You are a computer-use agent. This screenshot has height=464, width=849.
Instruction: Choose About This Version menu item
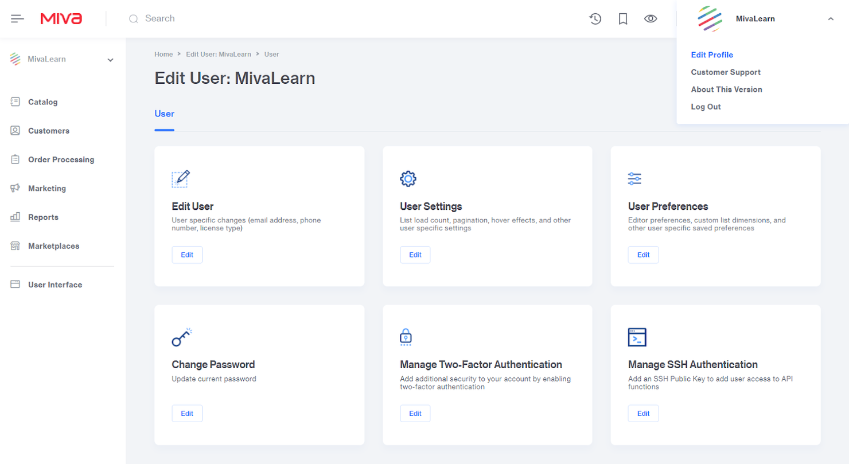pyautogui.click(x=726, y=89)
